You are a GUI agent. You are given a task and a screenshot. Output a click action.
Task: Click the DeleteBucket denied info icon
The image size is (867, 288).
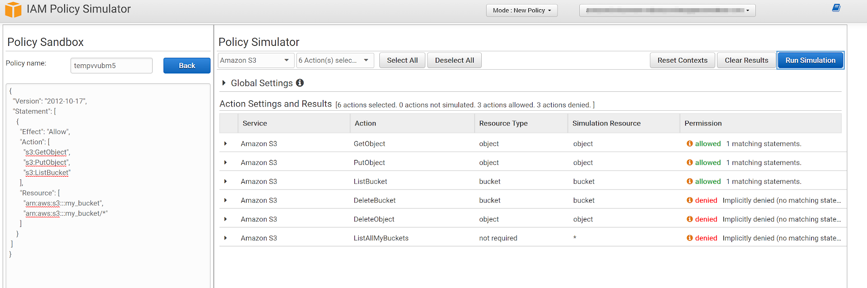tap(690, 200)
